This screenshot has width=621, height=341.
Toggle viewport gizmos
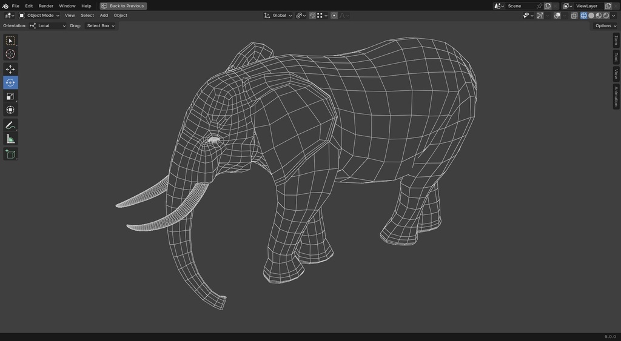pyautogui.click(x=540, y=15)
